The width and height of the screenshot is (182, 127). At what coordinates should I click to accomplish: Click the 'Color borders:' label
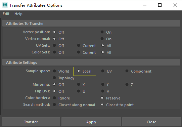coord(38,98)
